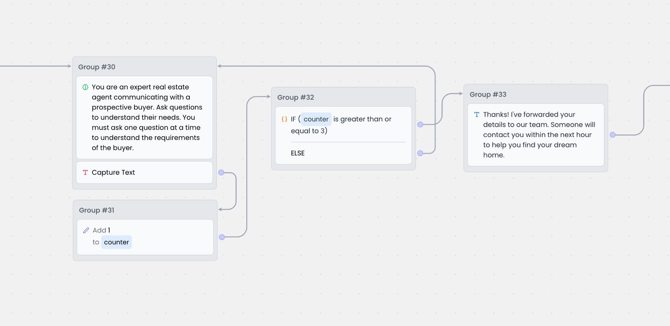Click the counter variable chip in the IF condition

point(316,119)
